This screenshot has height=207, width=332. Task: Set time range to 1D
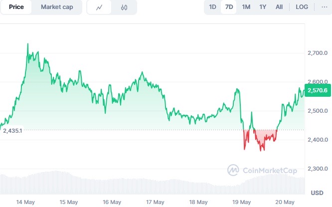[x=212, y=7]
